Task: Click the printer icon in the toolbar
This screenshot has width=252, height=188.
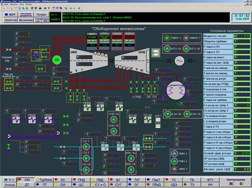Action: (x=45, y=8)
